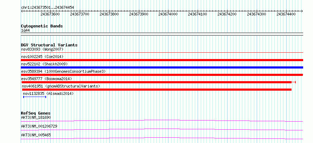
Task: Open esv3589394 (1000GenomesConsortiumPhase3) label
Action: pos(63,71)
